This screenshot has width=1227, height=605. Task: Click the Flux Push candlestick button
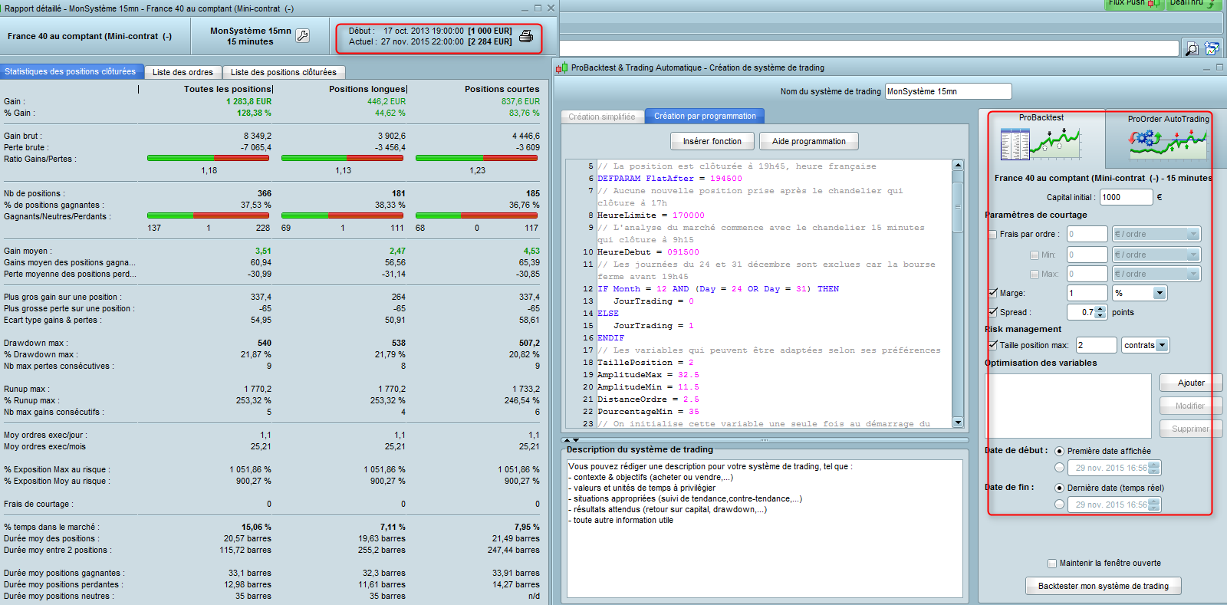[1133, 3]
